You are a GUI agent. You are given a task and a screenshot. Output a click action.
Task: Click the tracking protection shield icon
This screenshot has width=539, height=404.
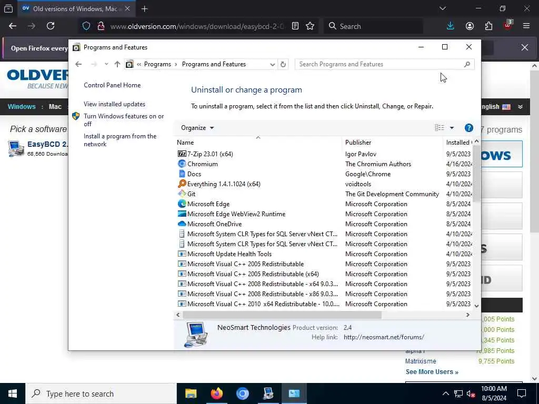click(86, 26)
